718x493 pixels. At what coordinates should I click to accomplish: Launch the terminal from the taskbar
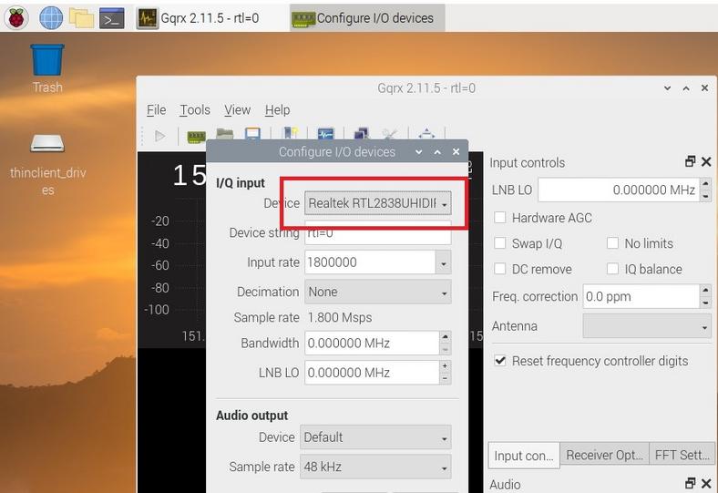(x=111, y=17)
